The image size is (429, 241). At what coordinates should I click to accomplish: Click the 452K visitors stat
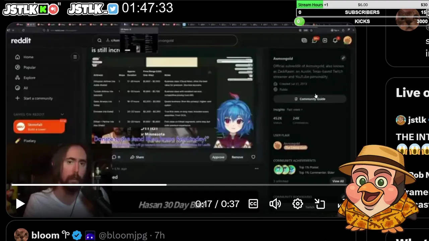[278, 120]
